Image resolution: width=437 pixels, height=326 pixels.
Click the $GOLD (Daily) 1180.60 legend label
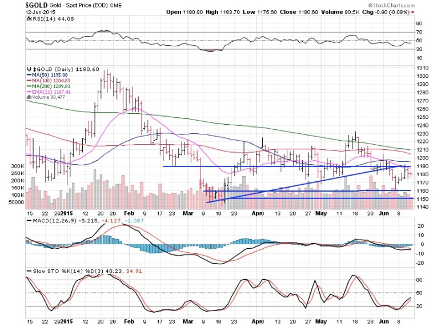click(66, 69)
